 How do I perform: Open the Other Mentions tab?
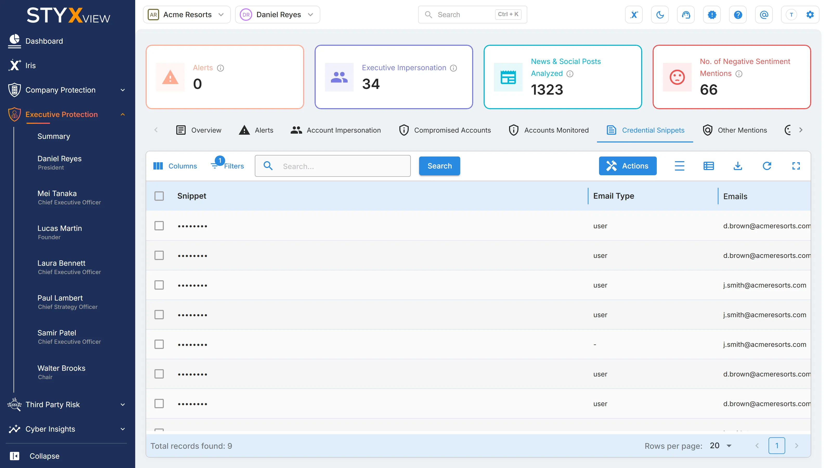[x=735, y=130]
